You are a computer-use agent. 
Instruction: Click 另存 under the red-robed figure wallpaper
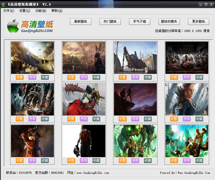[187, 77]
